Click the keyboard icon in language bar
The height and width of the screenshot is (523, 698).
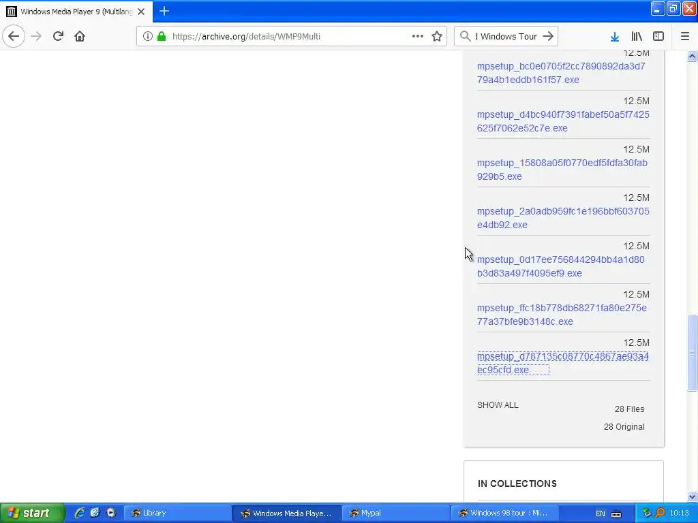tap(616, 514)
